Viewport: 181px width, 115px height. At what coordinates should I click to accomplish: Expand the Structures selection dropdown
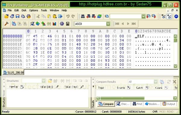pyautogui.click(x=43, y=81)
